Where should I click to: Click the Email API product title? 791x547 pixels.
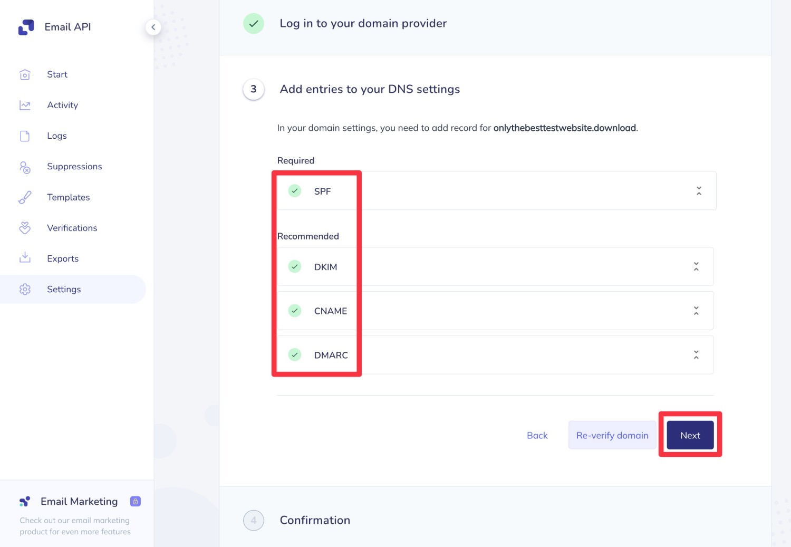[67, 27]
